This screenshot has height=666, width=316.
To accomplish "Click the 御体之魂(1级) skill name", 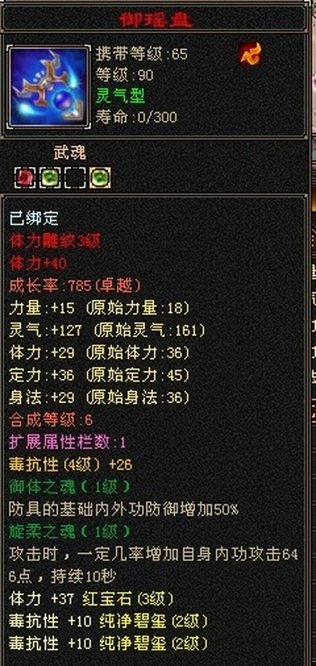I will click(x=70, y=487).
